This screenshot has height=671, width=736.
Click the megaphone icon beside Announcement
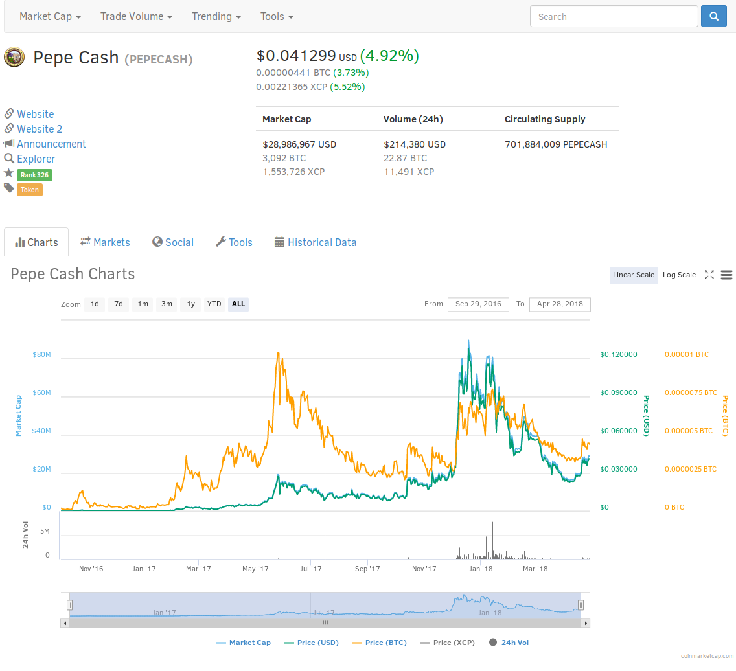(9, 144)
